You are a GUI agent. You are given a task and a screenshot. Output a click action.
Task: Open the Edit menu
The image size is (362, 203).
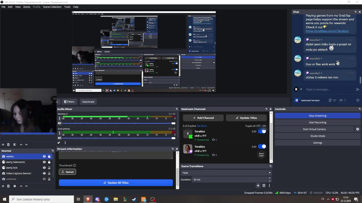click(10, 7)
